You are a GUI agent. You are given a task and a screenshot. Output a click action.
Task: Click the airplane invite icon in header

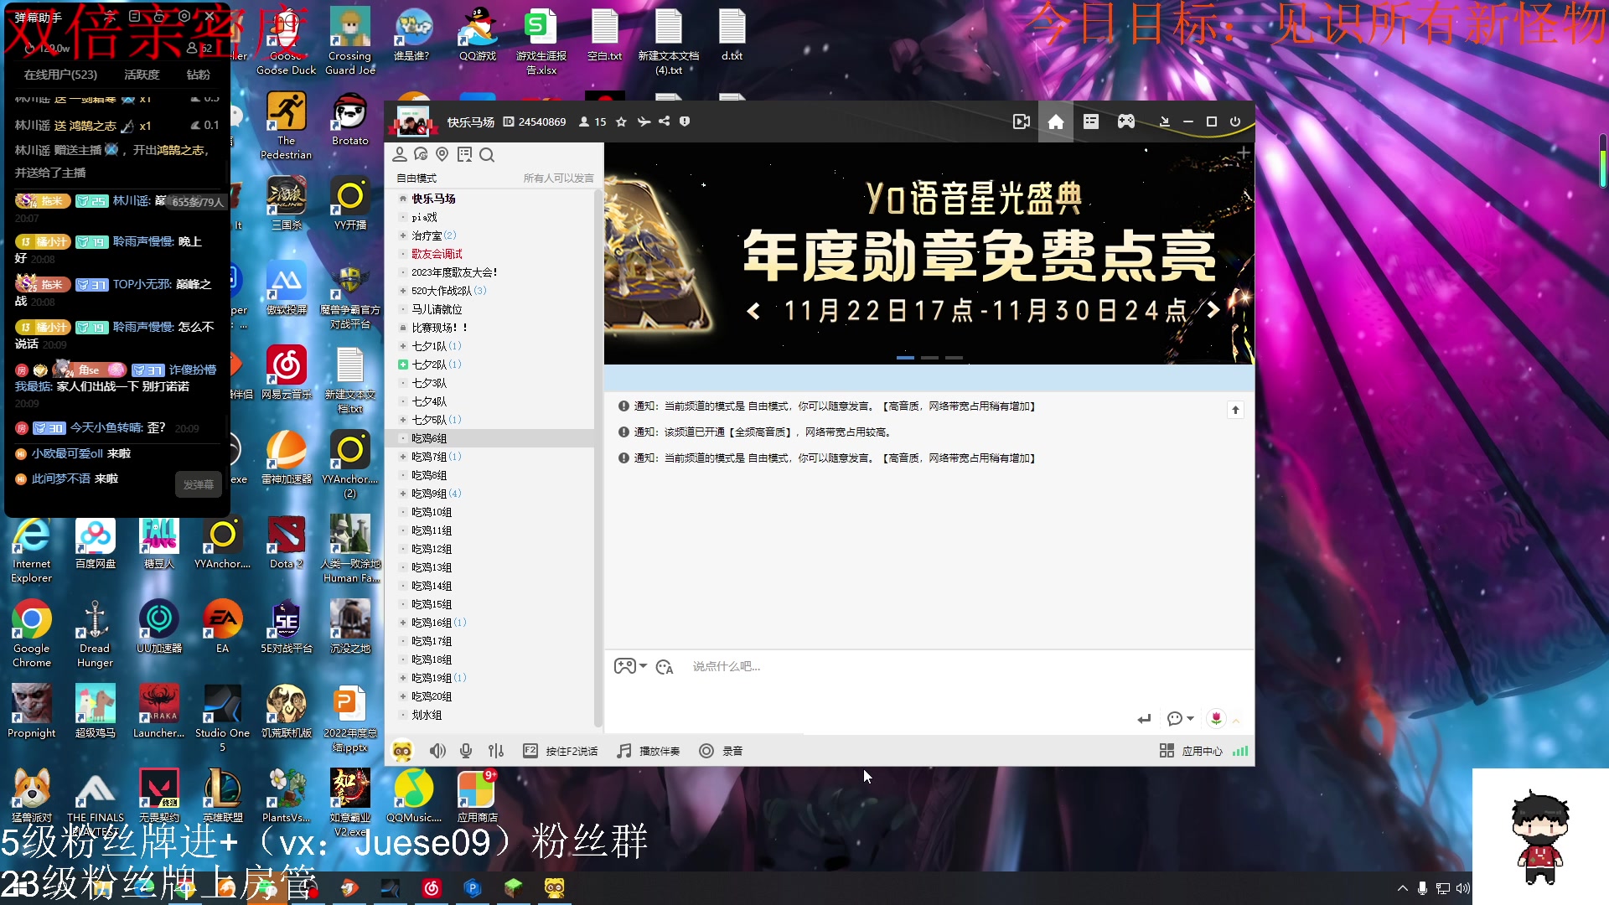point(644,122)
